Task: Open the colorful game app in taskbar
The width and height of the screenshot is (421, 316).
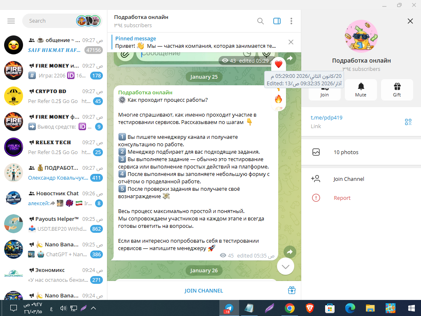Action: pyautogui.click(x=390, y=308)
